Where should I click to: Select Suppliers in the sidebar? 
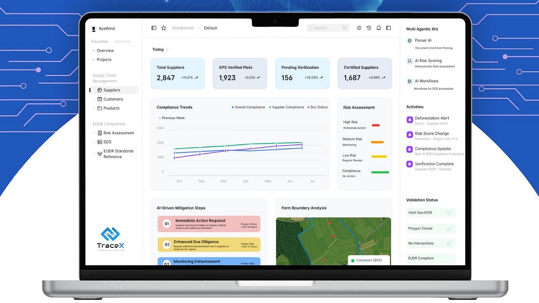coord(114,90)
